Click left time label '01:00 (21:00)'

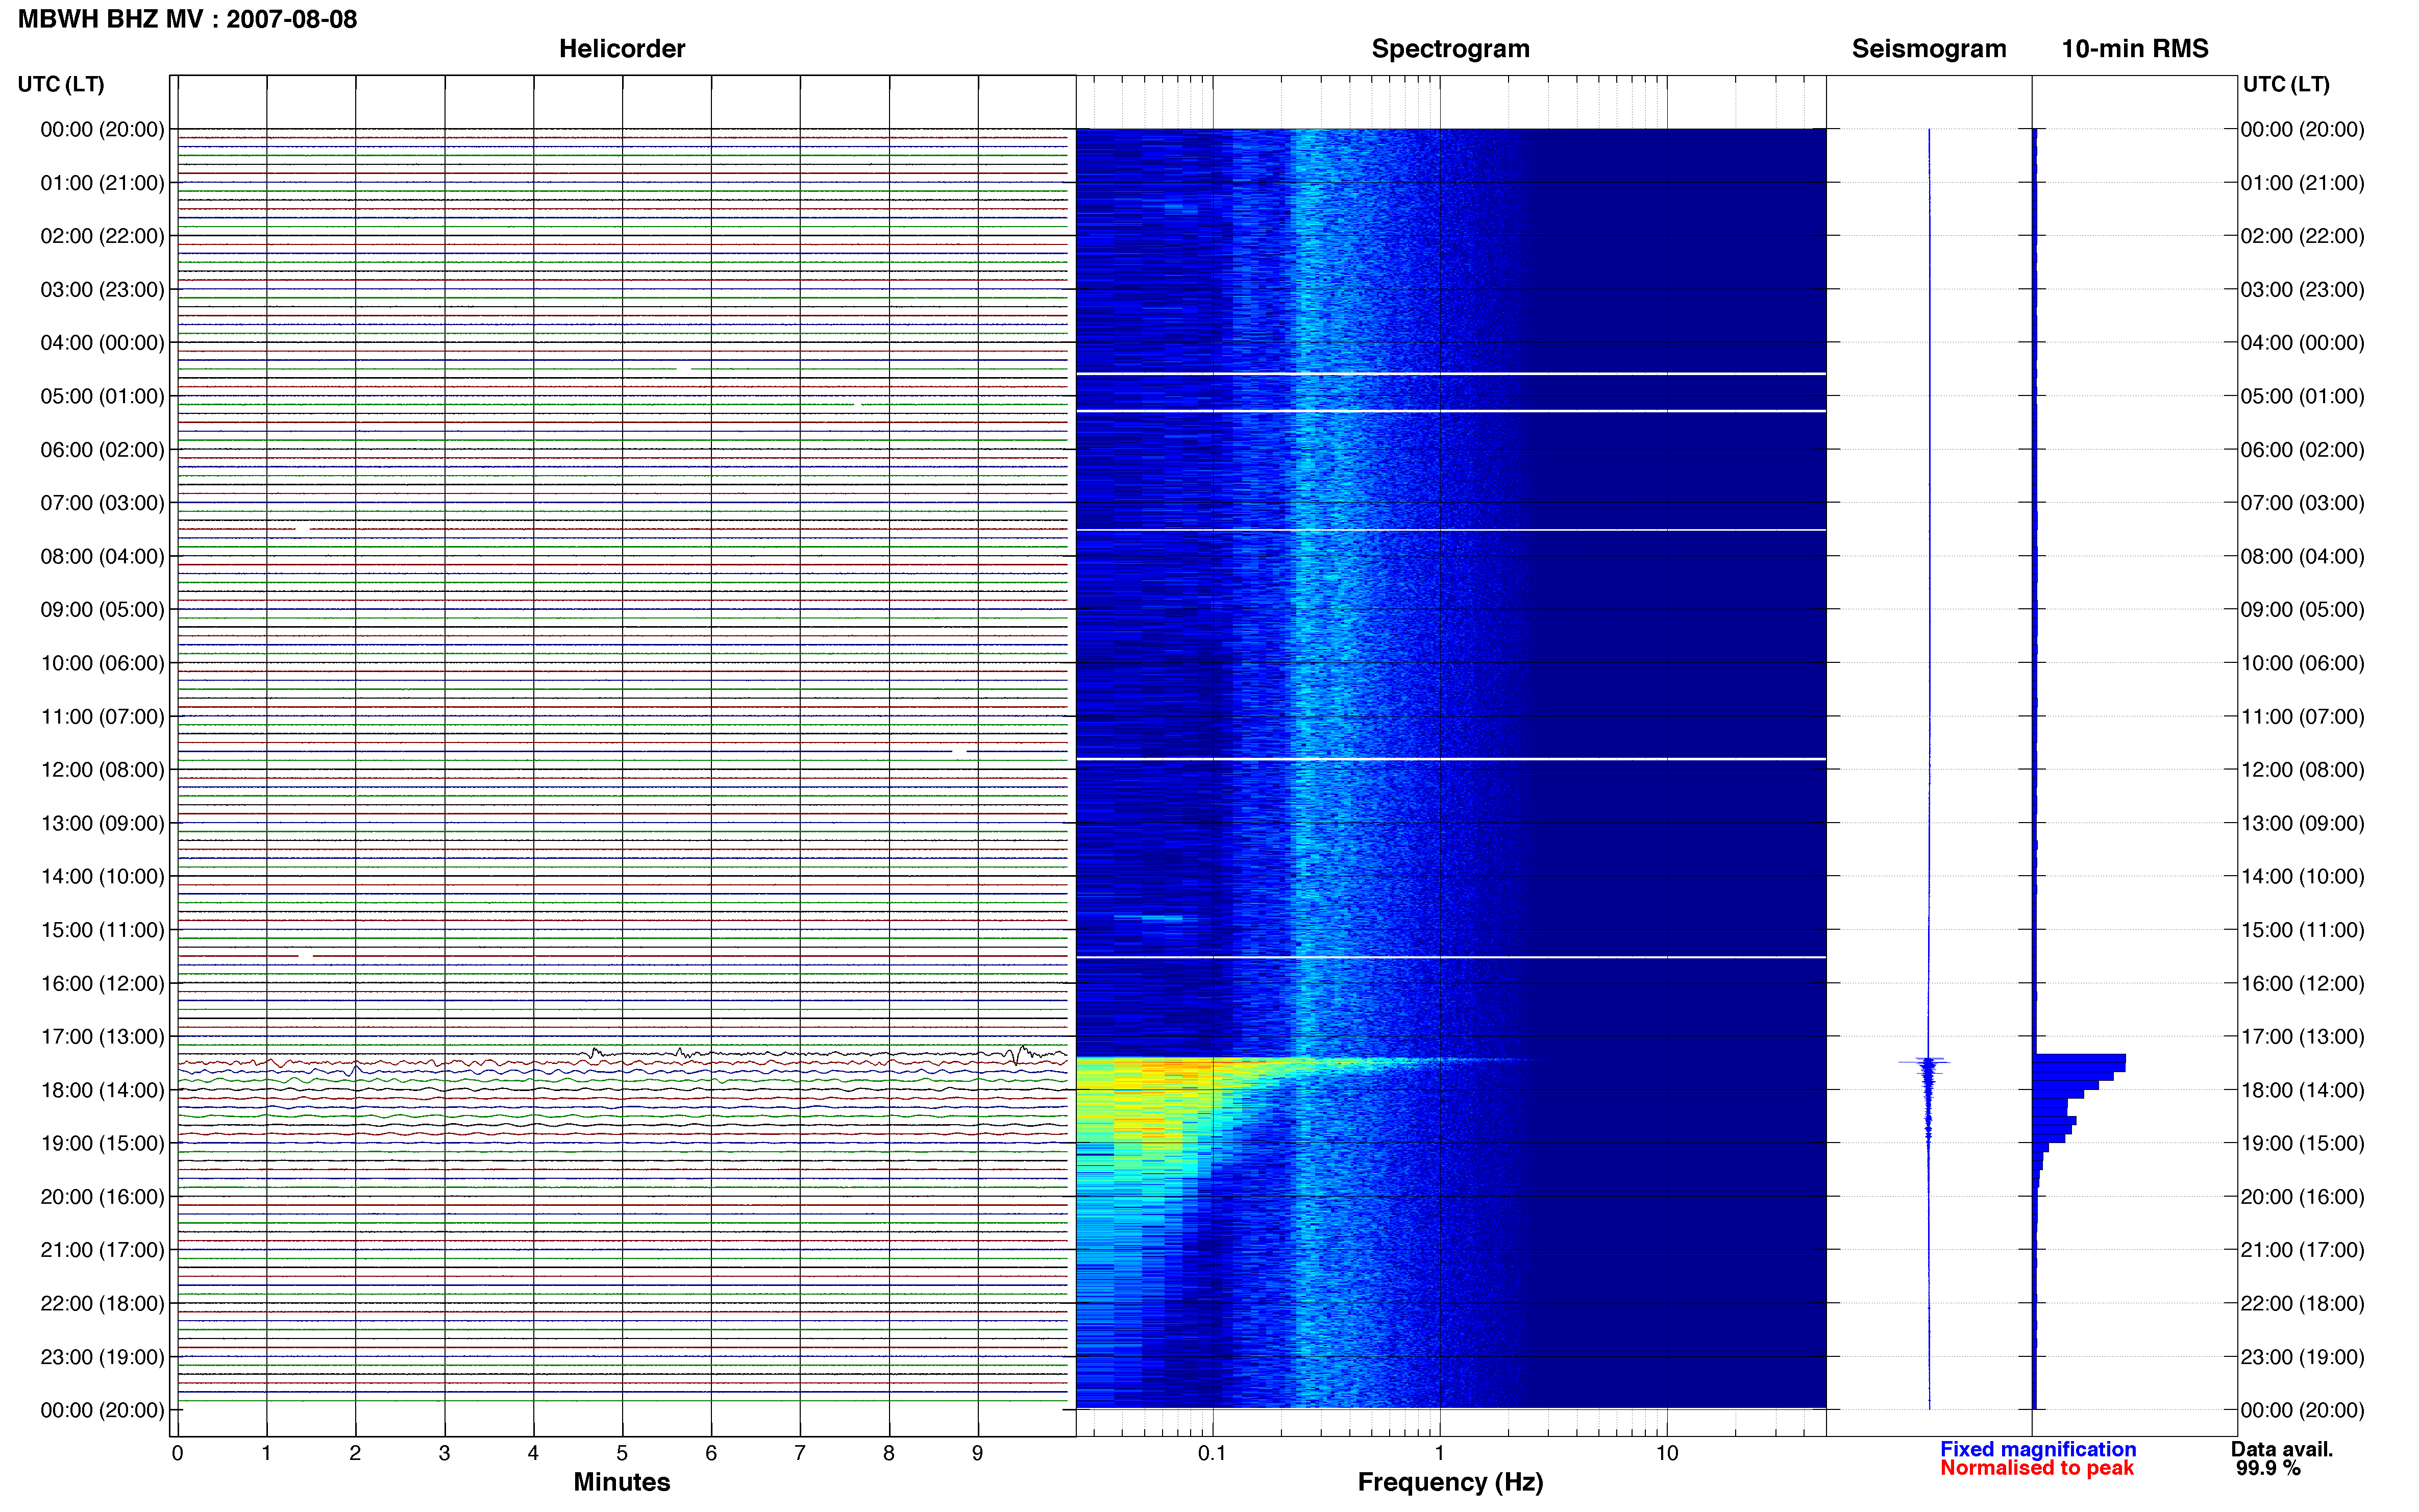102,183
